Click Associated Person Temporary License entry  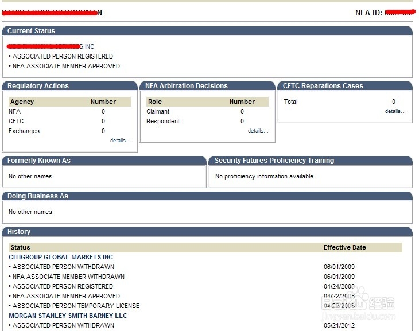[x=76, y=306]
